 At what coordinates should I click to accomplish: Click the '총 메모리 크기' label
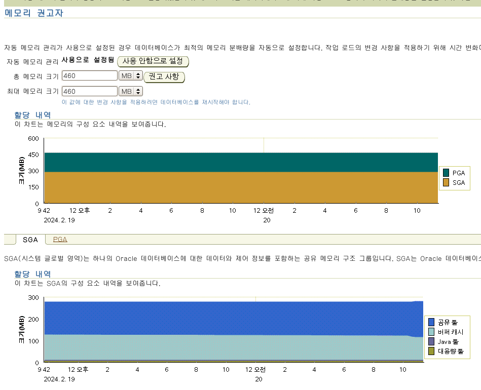(36, 76)
